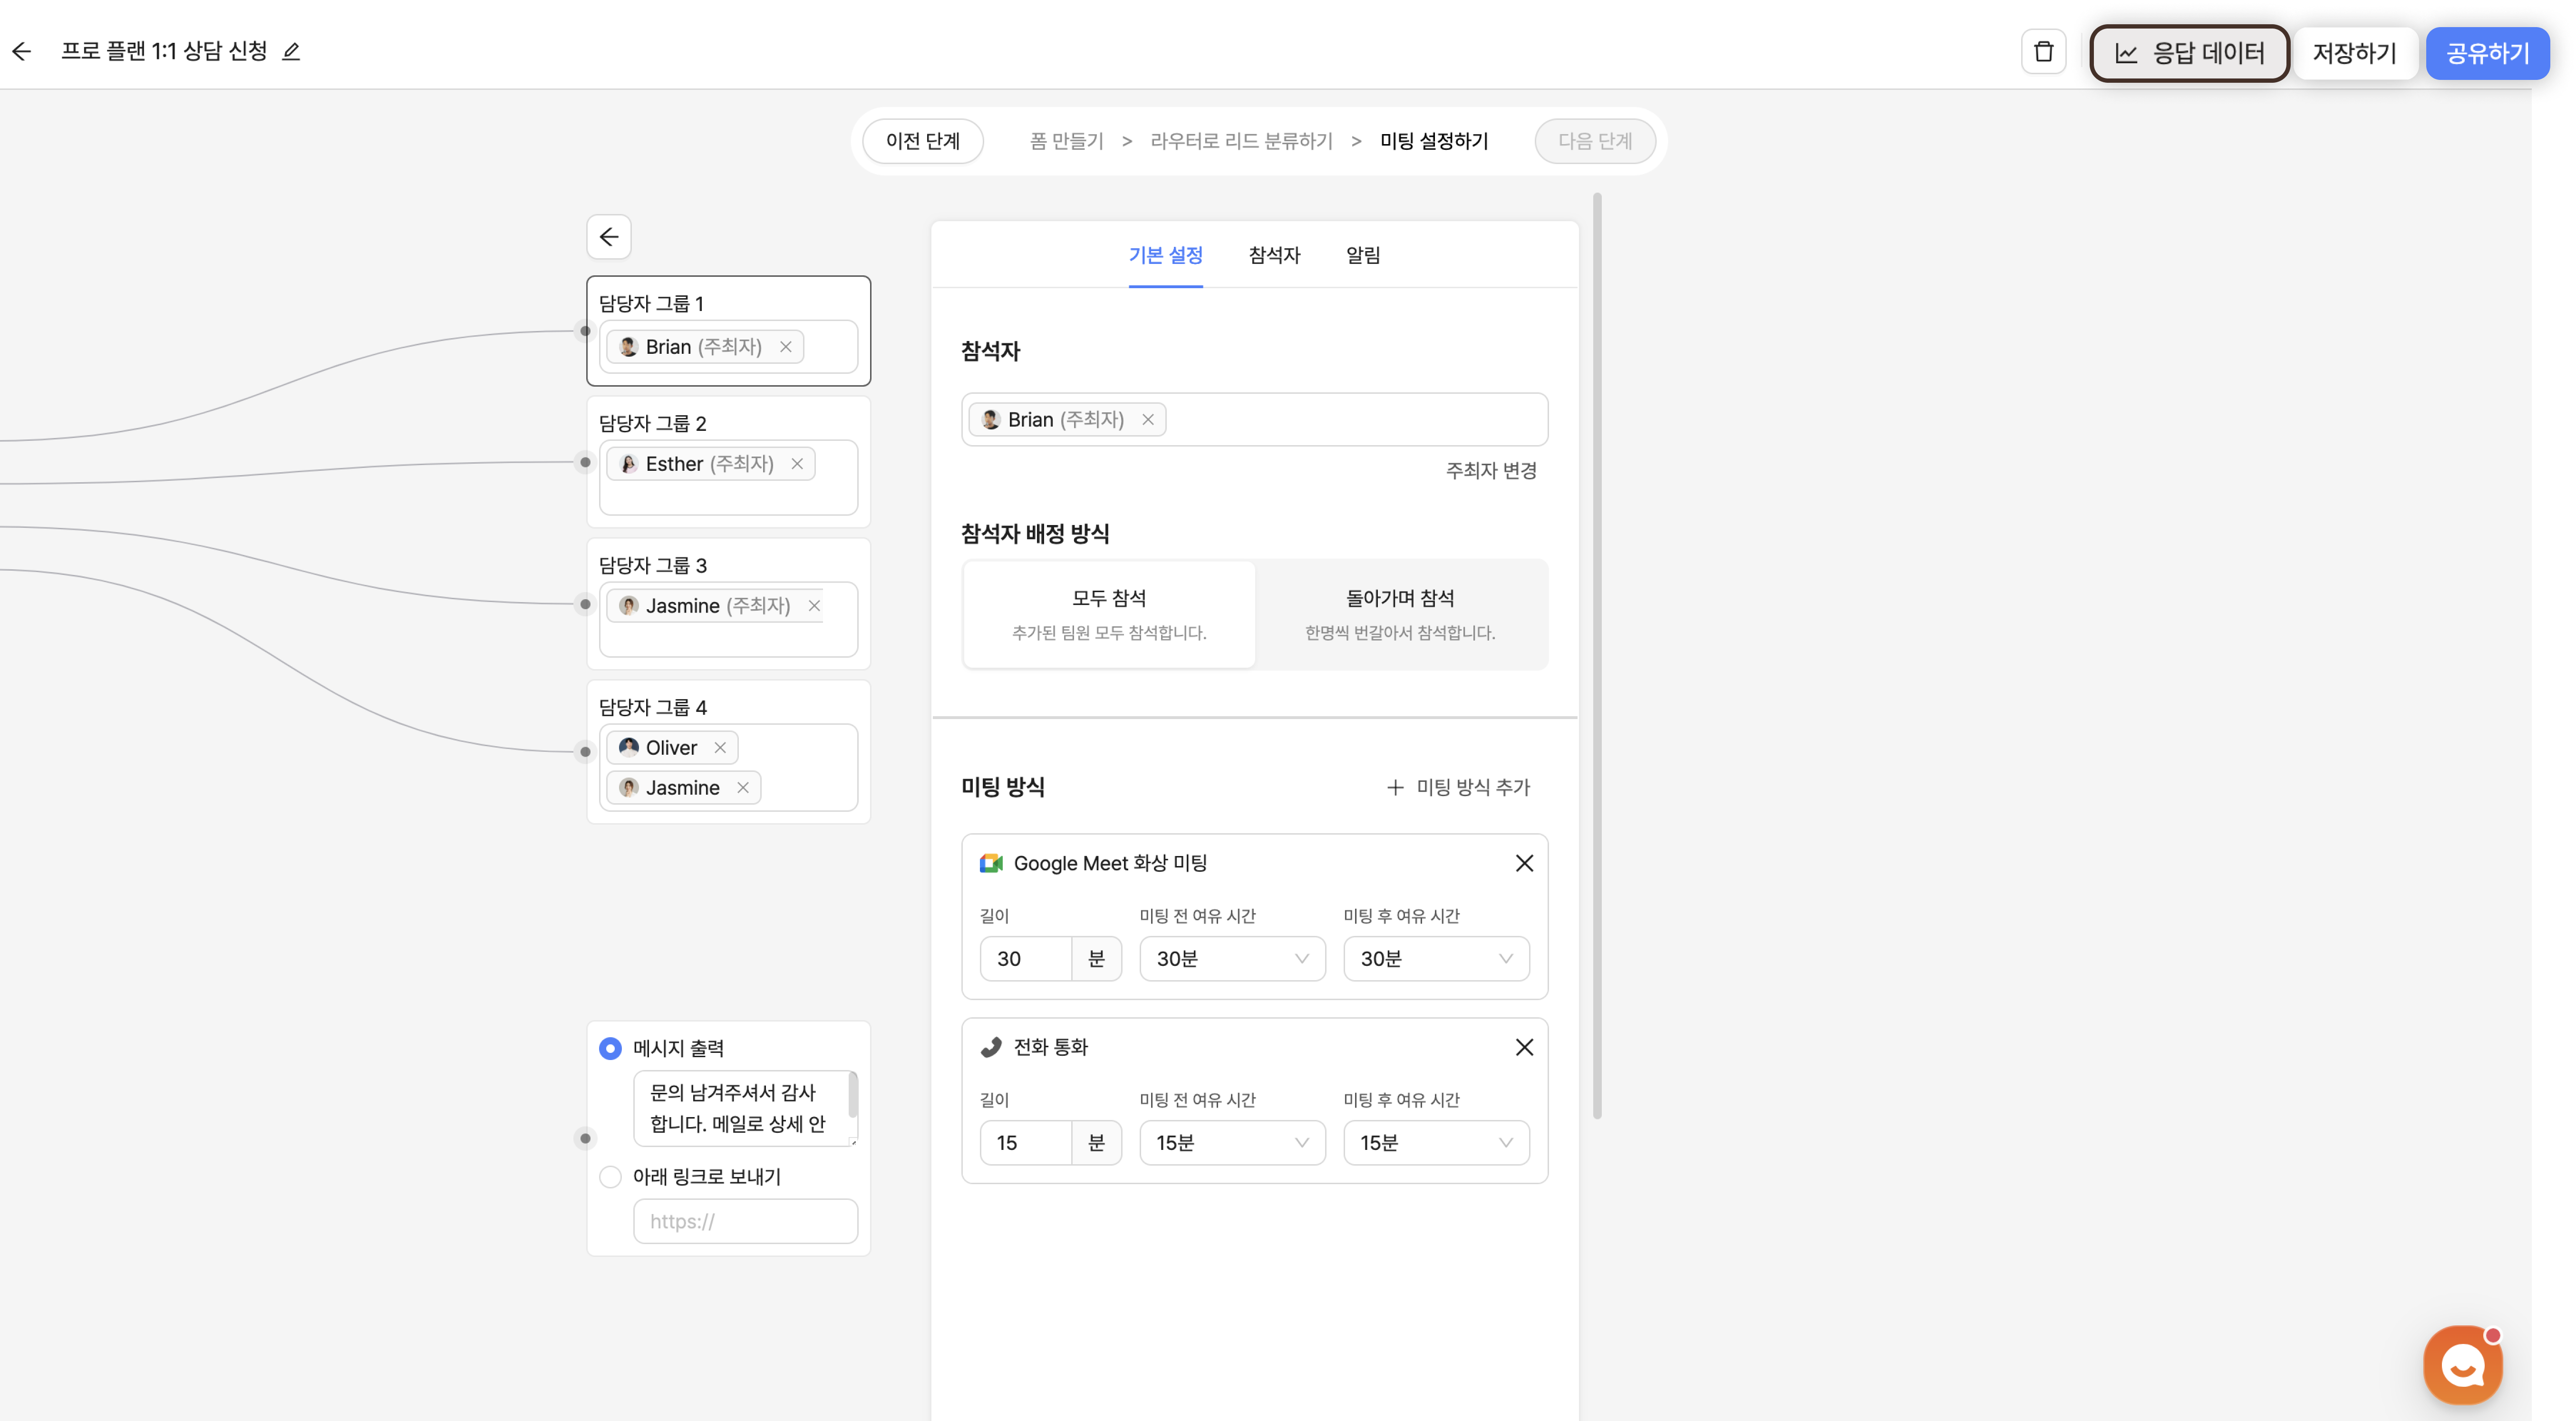
Task: Remove Brian from the 참석자 field
Action: tap(1148, 420)
